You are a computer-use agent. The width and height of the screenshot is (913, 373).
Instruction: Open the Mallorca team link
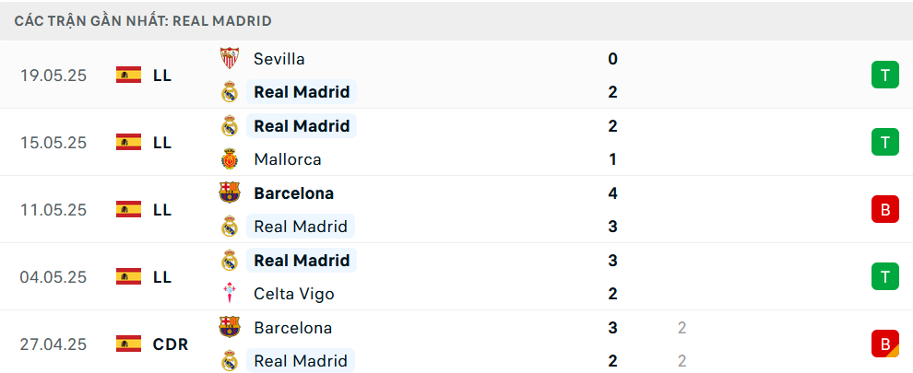(287, 159)
